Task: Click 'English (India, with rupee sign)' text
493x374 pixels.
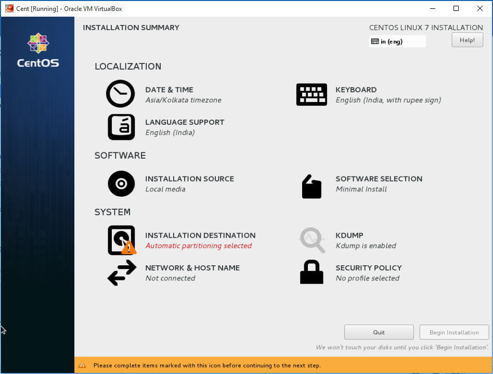Action: (388, 100)
